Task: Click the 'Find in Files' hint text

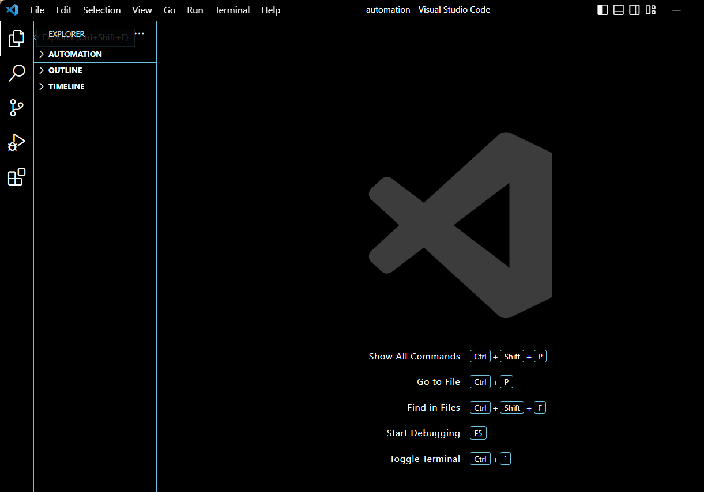Action: click(434, 407)
